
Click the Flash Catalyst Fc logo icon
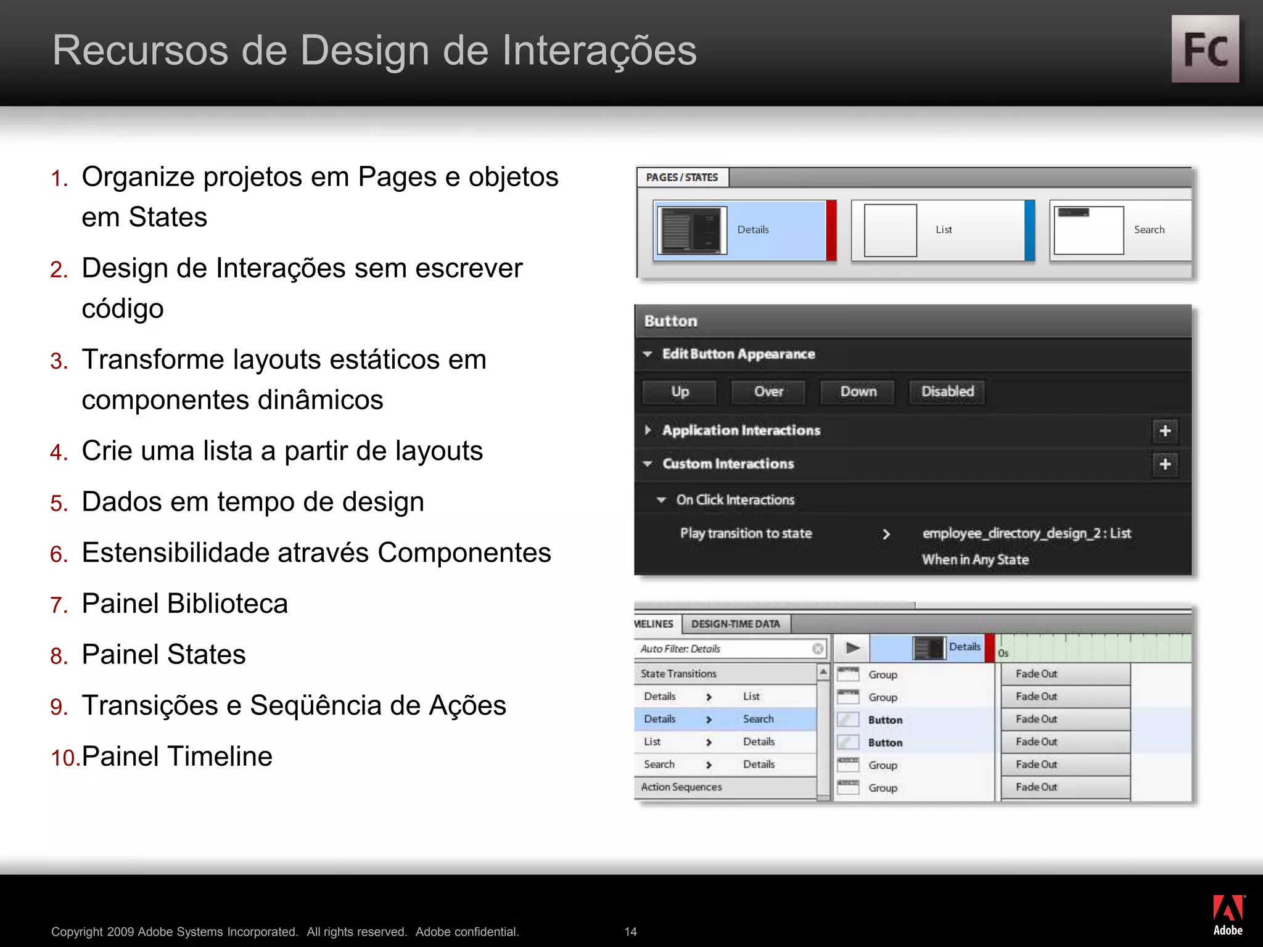[x=1205, y=49]
